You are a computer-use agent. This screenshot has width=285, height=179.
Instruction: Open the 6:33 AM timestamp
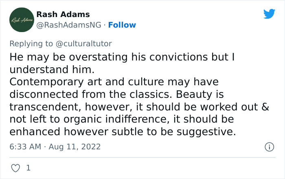point(25,147)
